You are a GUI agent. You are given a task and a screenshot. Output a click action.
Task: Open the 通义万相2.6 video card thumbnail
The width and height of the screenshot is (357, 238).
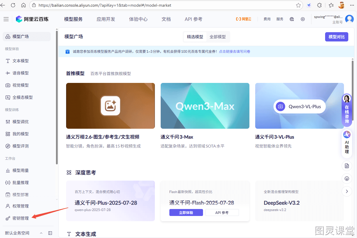pyautogui.click(x=110, y=106)
